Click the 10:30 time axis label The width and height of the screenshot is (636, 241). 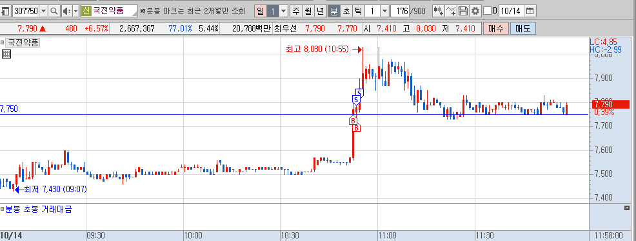coord(290,235)
